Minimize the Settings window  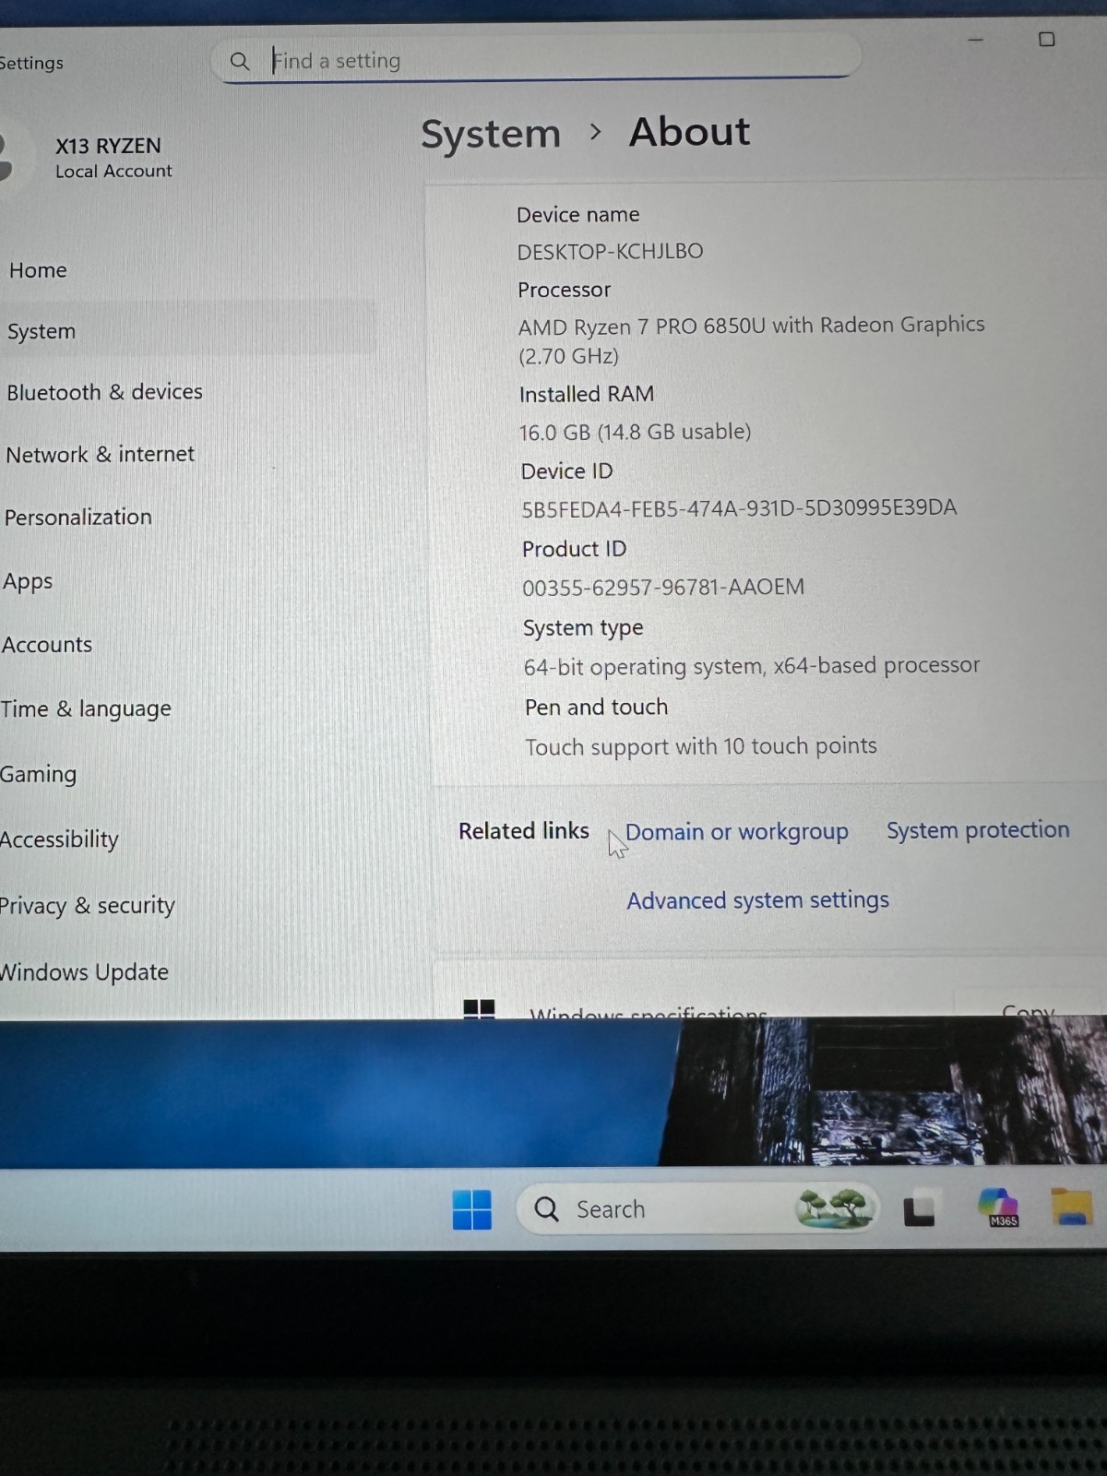976,41
